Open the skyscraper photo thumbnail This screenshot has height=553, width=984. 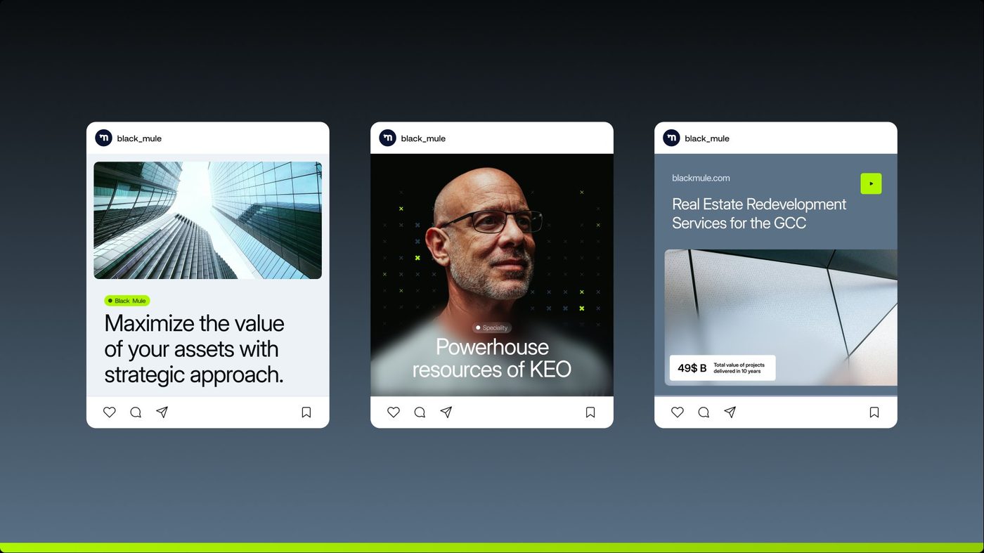208,221
